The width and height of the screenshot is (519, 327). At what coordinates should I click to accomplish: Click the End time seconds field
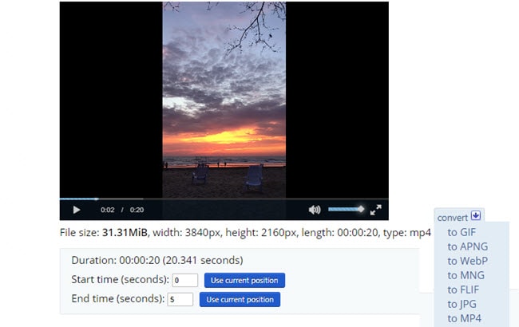180,299
